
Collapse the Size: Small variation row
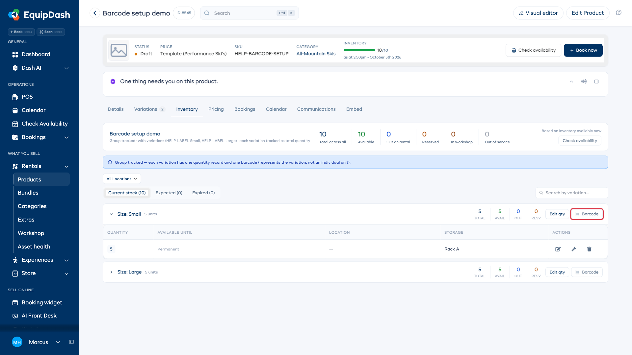point(111,214)
